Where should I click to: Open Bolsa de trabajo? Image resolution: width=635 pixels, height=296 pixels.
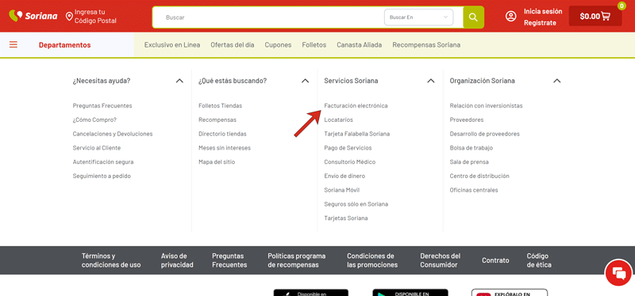coord(471,148)
